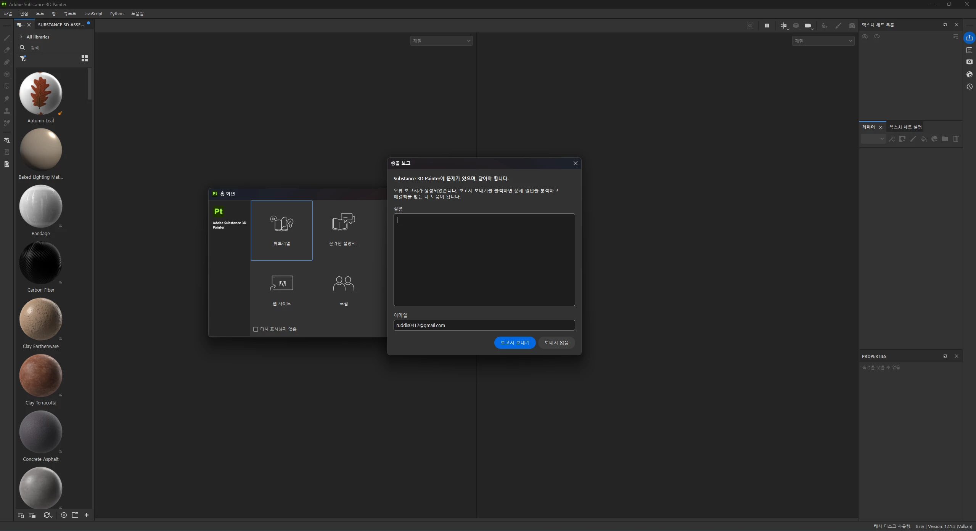Click the viewport paint brush icon
This screenshot has height=531, width=976.
point(838,26)
